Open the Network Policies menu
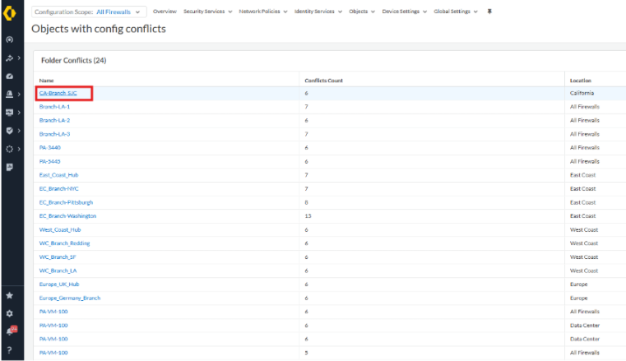 coord(263,12)
